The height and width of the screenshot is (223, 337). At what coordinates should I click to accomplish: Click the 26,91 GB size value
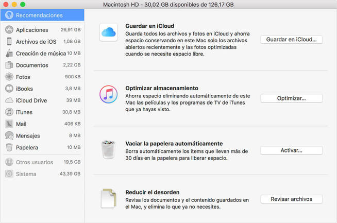click(x=71, y=30)
